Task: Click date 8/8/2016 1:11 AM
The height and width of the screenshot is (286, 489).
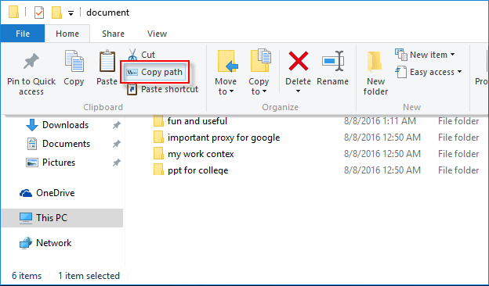Action: [380, 121]
